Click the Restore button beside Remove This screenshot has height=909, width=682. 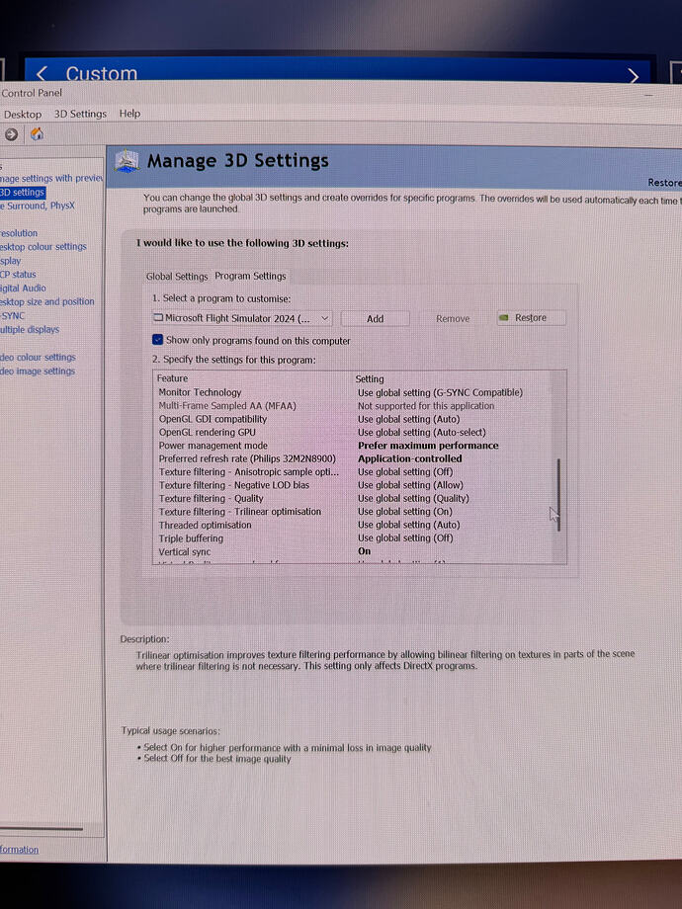[531, 318]
